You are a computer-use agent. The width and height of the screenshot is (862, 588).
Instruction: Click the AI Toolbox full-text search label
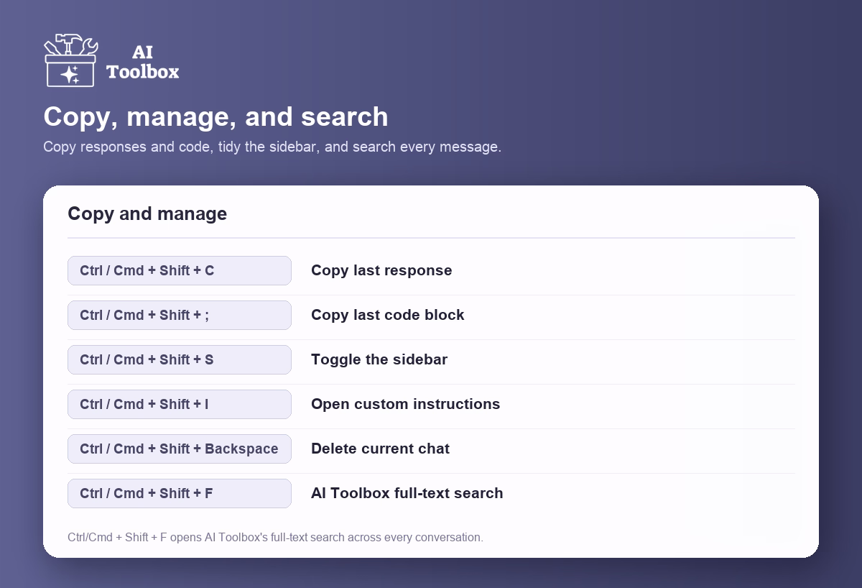pos(407,493)
